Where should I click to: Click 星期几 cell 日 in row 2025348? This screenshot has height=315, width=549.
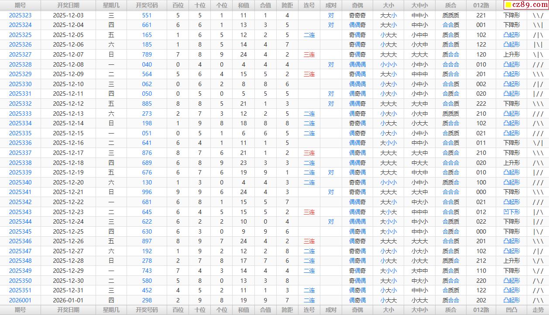(111, 261)
